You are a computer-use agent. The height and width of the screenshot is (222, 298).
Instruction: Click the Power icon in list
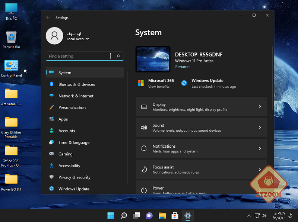[x=144, y=190]
